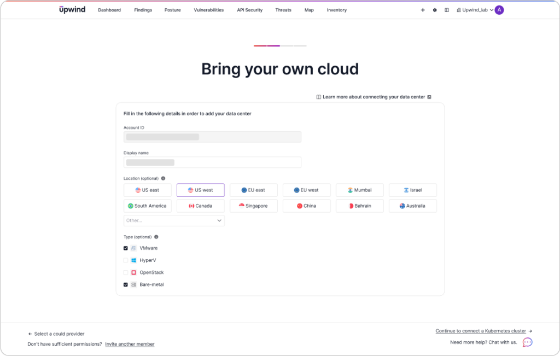
Task: Open the chat help icon bottom right
Action: tap(527, 342)
